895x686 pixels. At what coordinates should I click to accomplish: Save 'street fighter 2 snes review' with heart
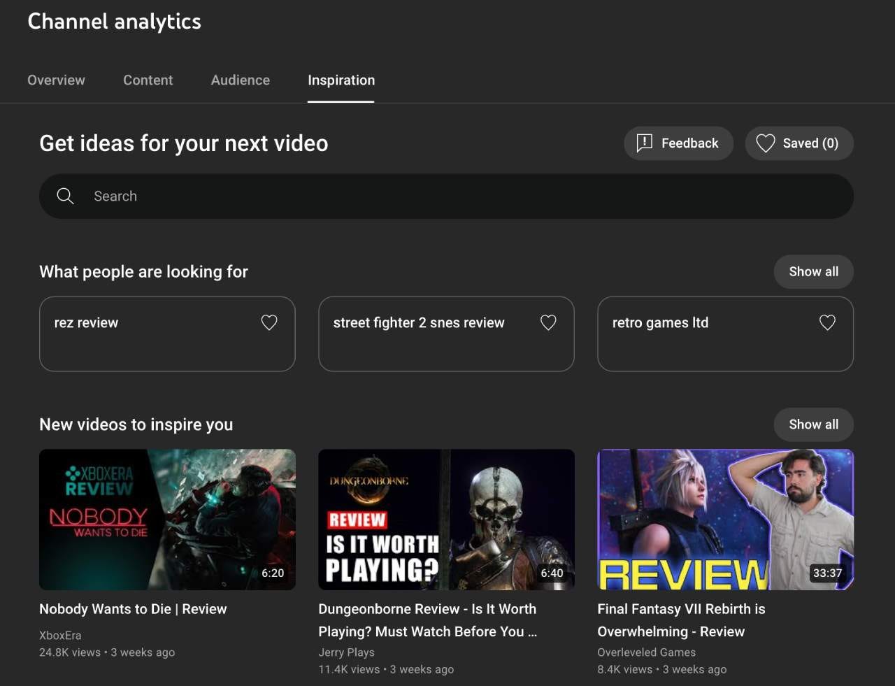pyautogui.click(x=548, y=322)
